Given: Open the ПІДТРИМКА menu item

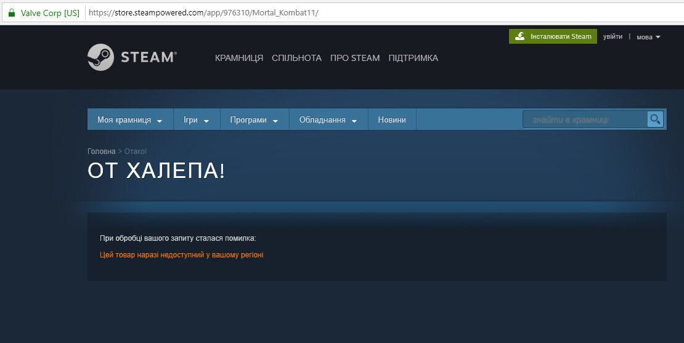Looking at the screenshot, I should pos(413,58).
